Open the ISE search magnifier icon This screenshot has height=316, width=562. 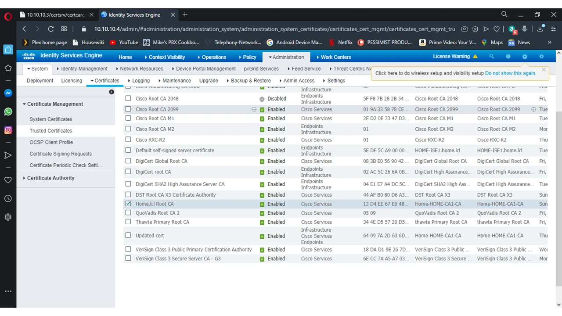(492, 57)
